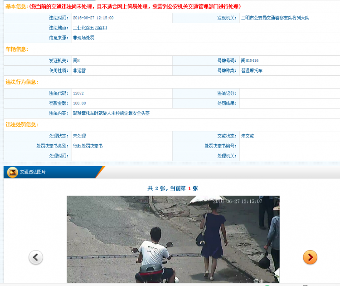
Task: Select the 交通违法图片 tab header
Action: coord(33,172)
